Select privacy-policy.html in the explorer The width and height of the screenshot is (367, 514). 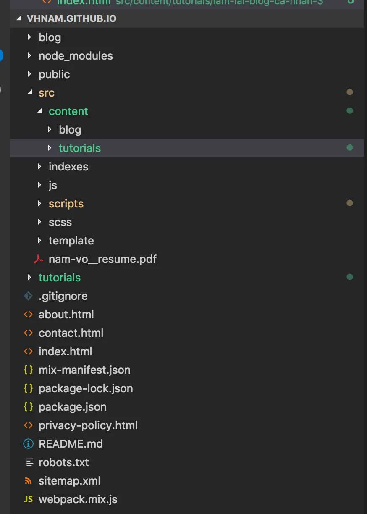click(88, 425)
